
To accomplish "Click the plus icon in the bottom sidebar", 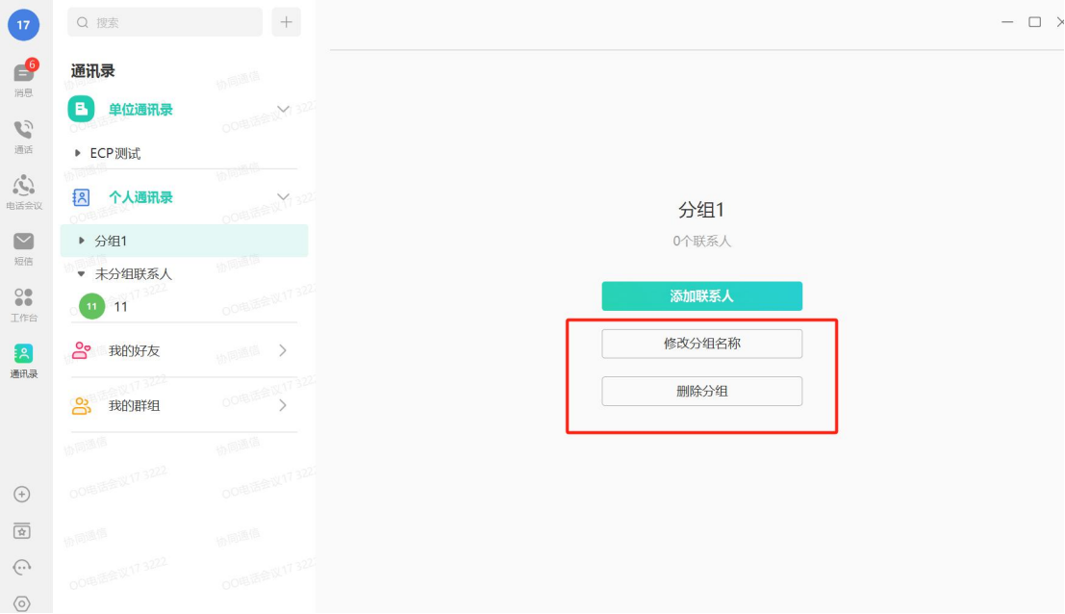I will point(23,494).
